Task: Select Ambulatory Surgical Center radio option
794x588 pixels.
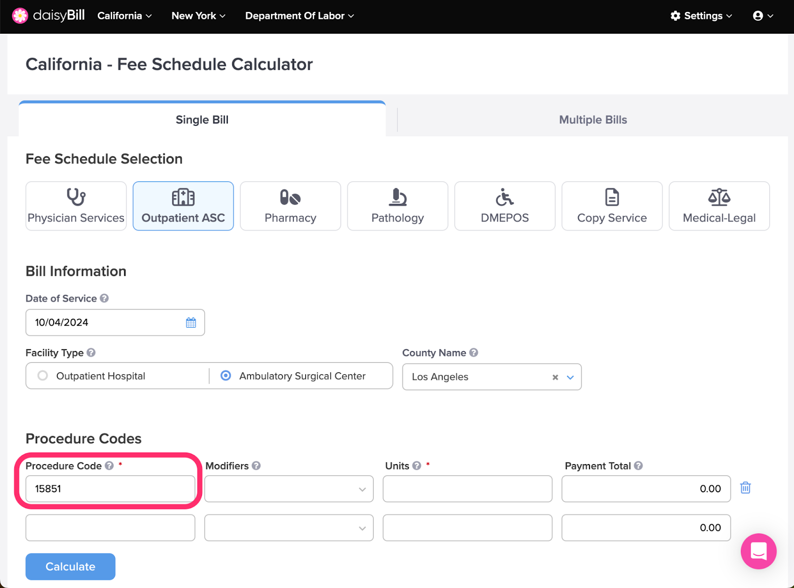Action: pyautogui.click(x=226, y=376)
